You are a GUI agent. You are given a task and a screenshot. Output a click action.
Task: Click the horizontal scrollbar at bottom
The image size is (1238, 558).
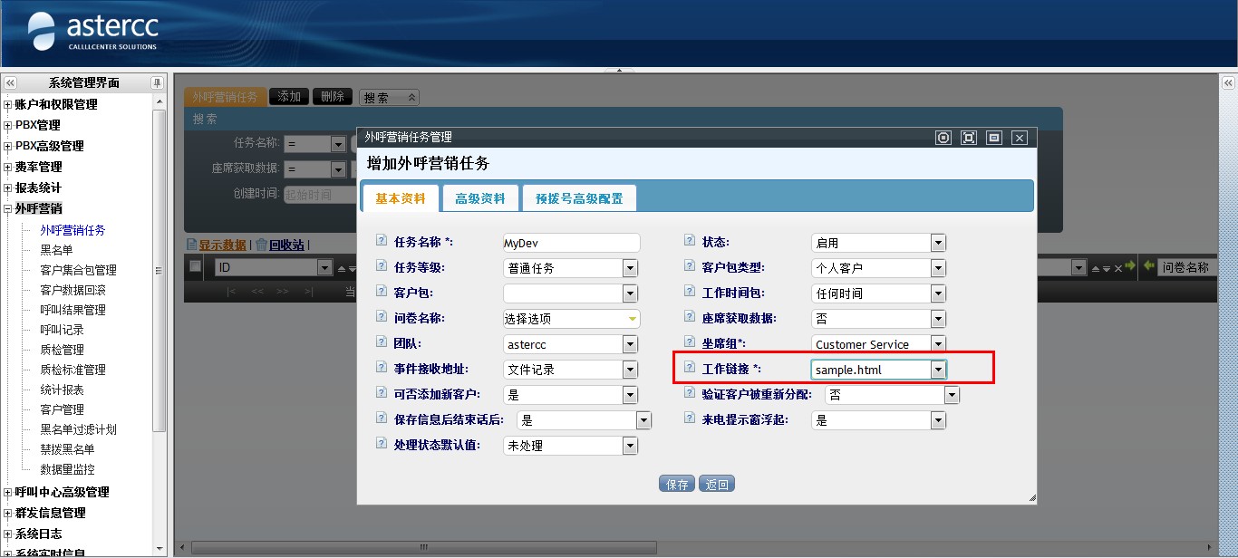[422, 547]
